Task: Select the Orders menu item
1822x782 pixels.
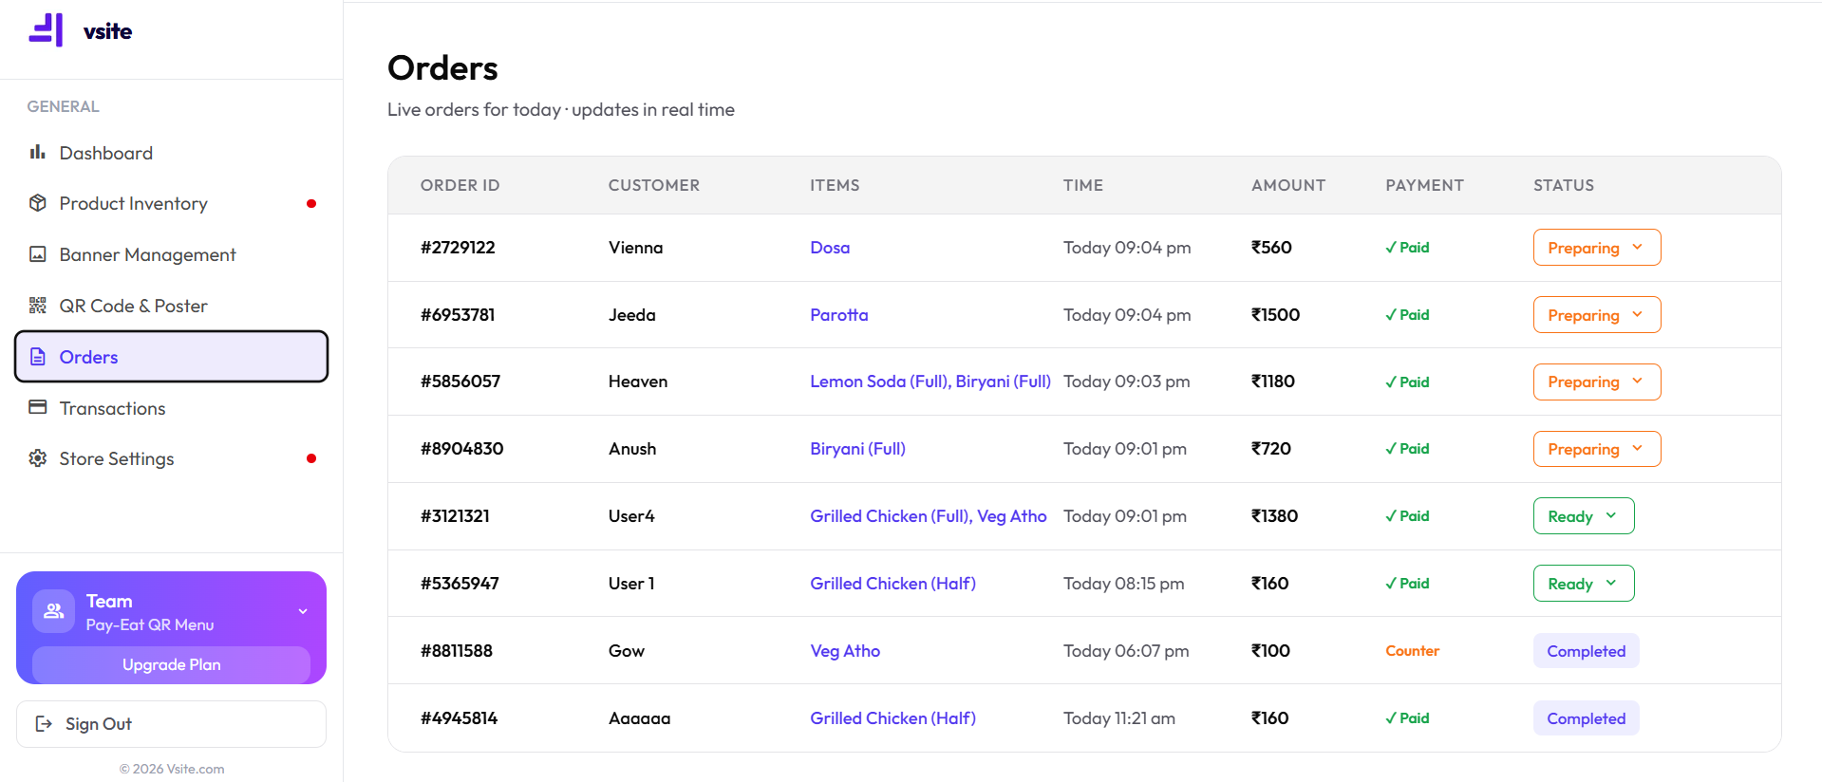Action: point(171,357)
